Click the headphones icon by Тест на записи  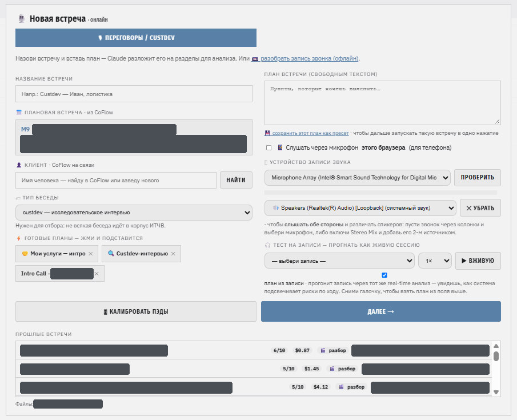(268, 245)
